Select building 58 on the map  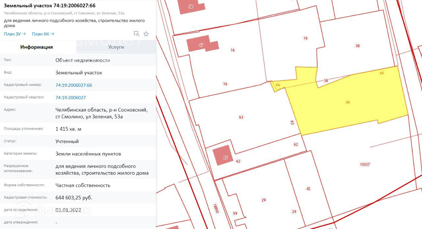(x=191, y=7)
